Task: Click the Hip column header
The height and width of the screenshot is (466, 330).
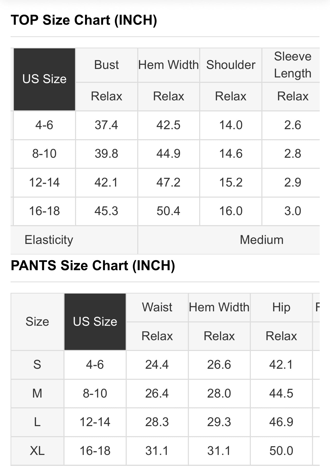Action: [281, 307]
